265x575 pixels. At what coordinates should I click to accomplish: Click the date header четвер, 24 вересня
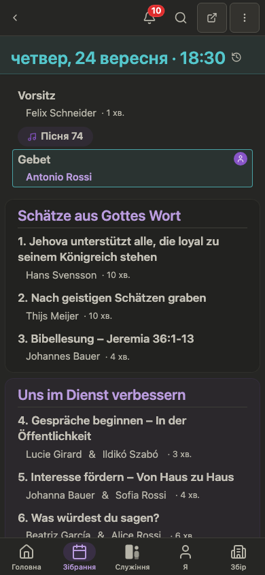coord(89,58)
